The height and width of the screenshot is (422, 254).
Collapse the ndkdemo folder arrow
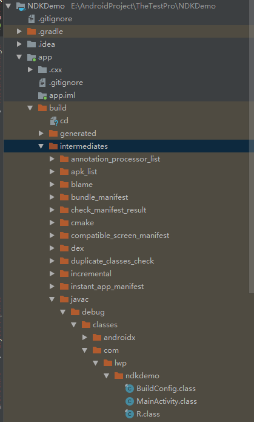coord(107,376)
